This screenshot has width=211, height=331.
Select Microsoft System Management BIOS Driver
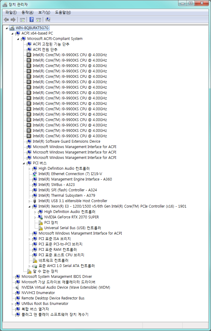[57, 277]
